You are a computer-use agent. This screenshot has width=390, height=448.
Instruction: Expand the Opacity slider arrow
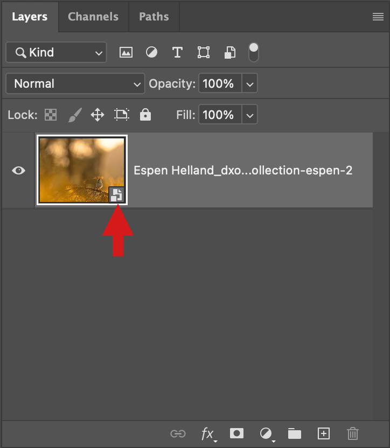click(249, 83)
